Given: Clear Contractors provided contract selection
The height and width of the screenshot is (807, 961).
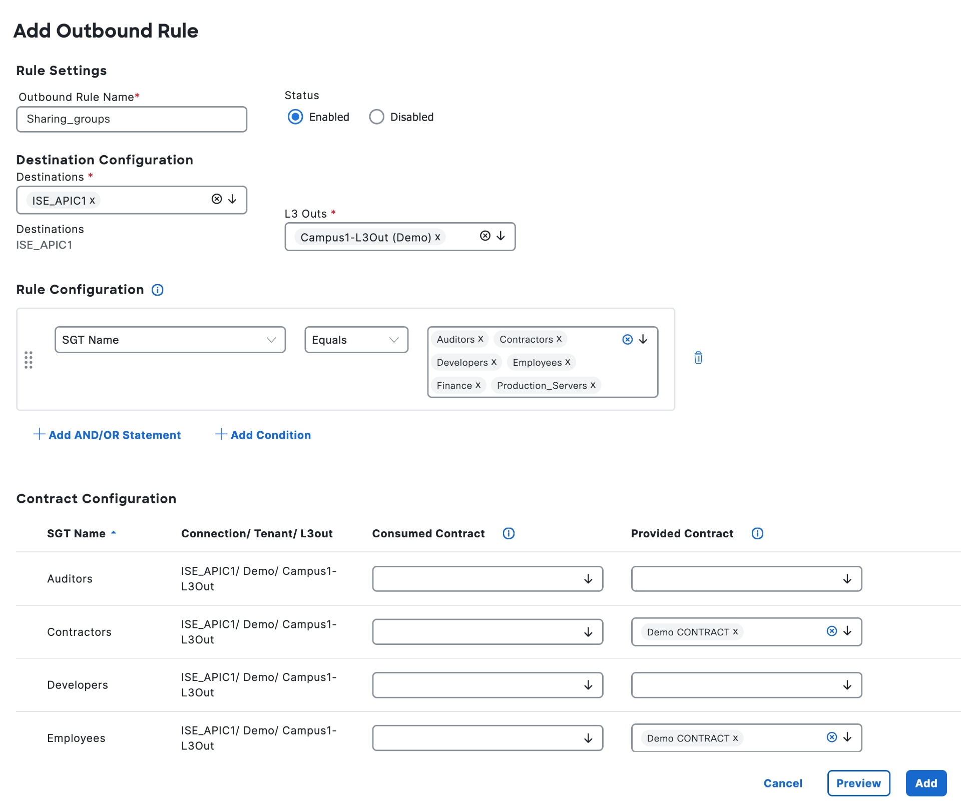Looking at the screenshot, I should coord(832,631).
